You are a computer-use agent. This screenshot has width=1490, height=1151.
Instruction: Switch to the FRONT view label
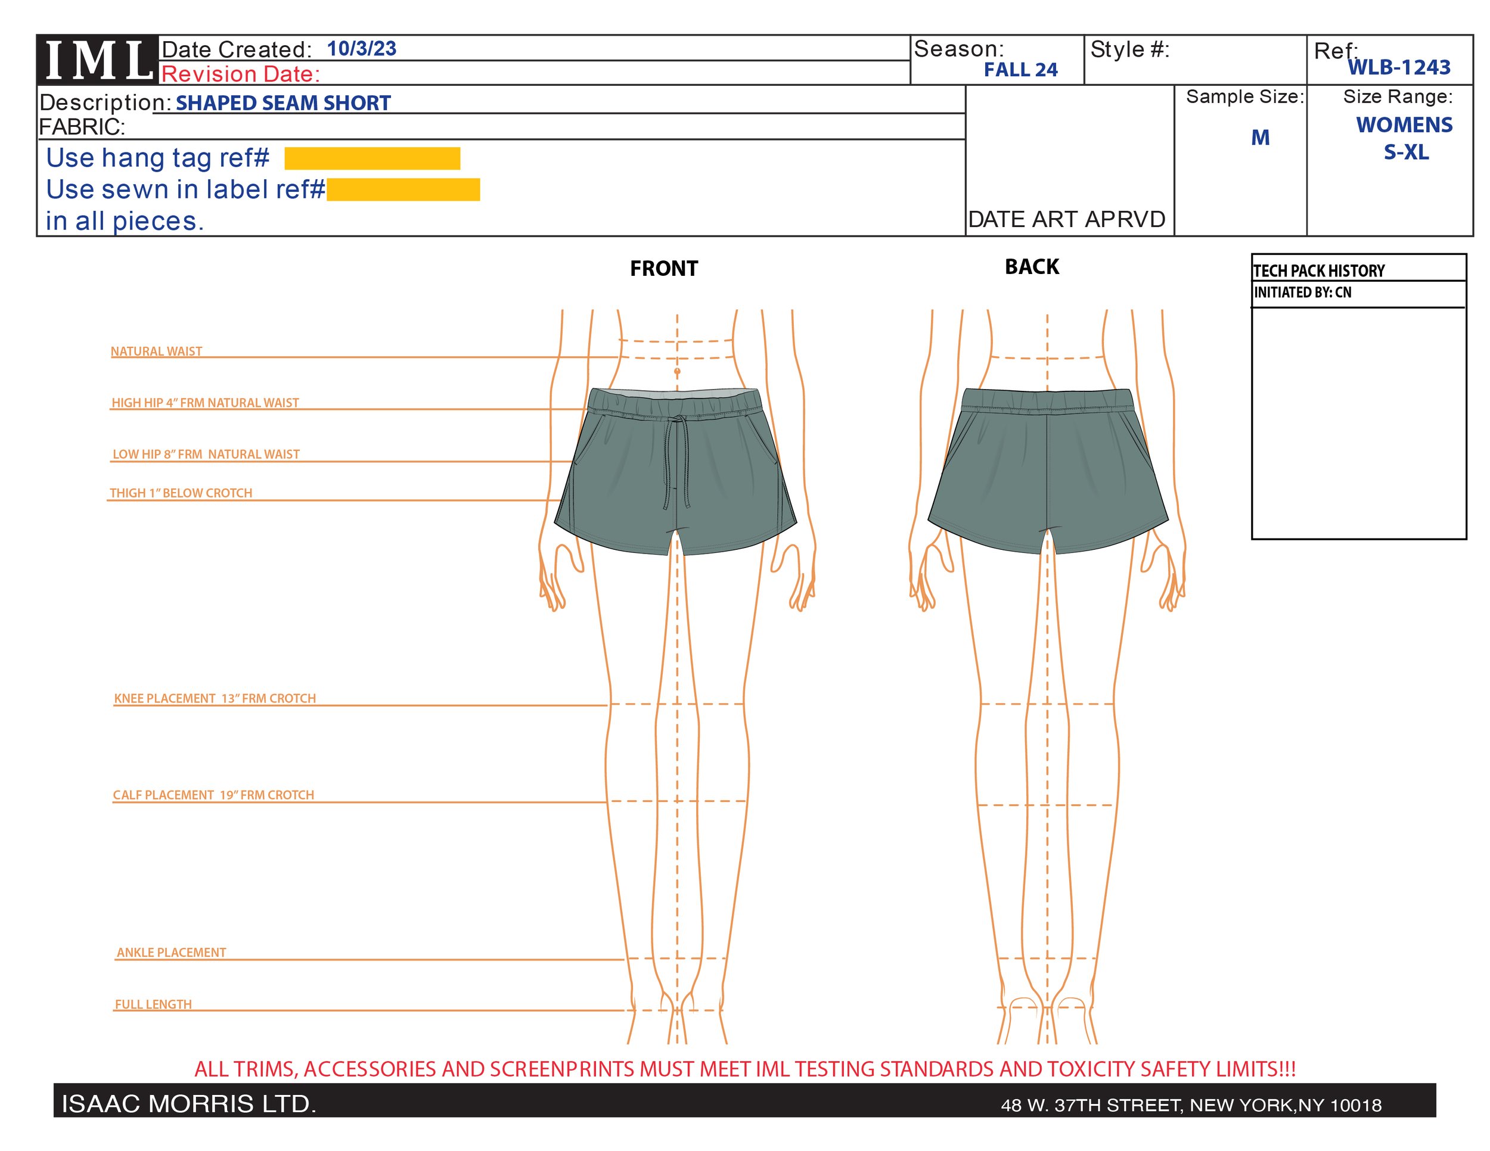[665, 268]
